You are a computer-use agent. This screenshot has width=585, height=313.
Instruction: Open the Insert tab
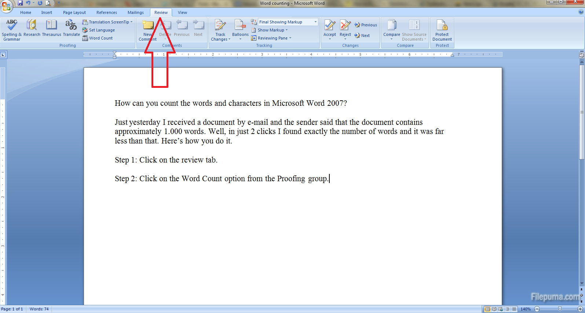47,12
